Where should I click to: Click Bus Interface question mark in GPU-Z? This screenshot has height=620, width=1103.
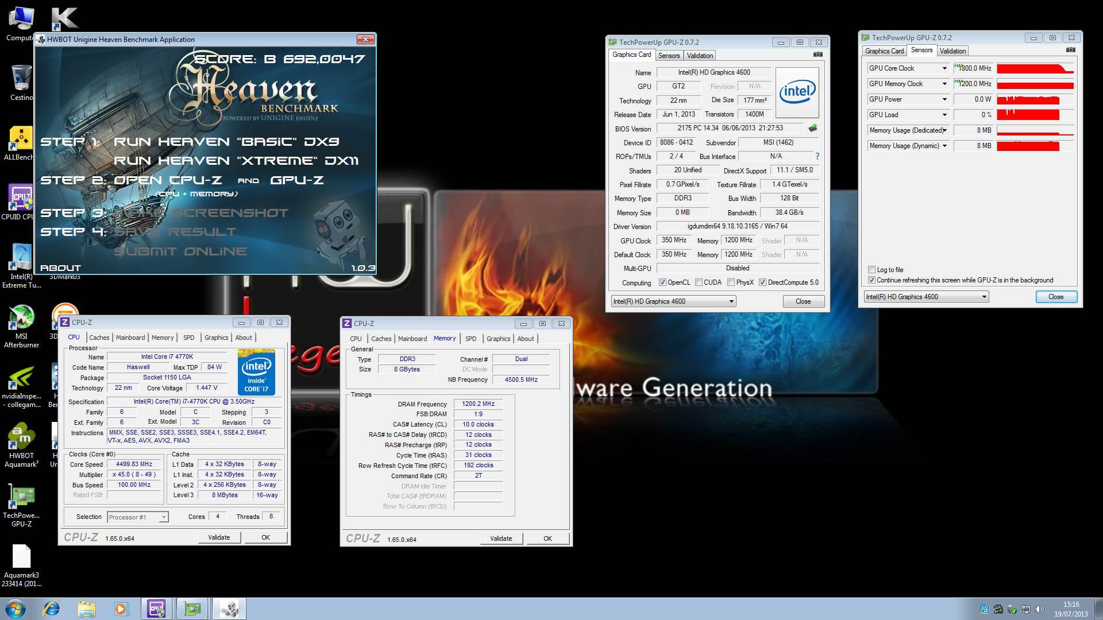coord(817,156)
